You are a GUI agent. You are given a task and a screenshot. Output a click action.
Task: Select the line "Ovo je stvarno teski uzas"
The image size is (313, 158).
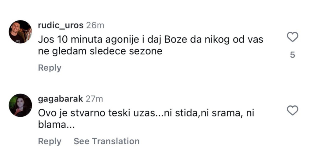pos(146,113)
